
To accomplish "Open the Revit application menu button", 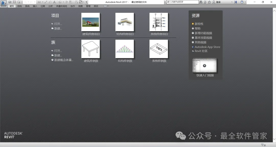I will point(3,3).
